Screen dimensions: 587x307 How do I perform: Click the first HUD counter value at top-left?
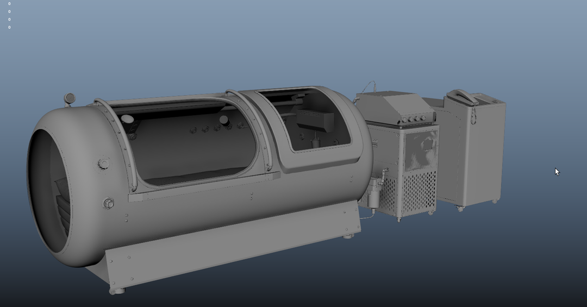point(9,4)
